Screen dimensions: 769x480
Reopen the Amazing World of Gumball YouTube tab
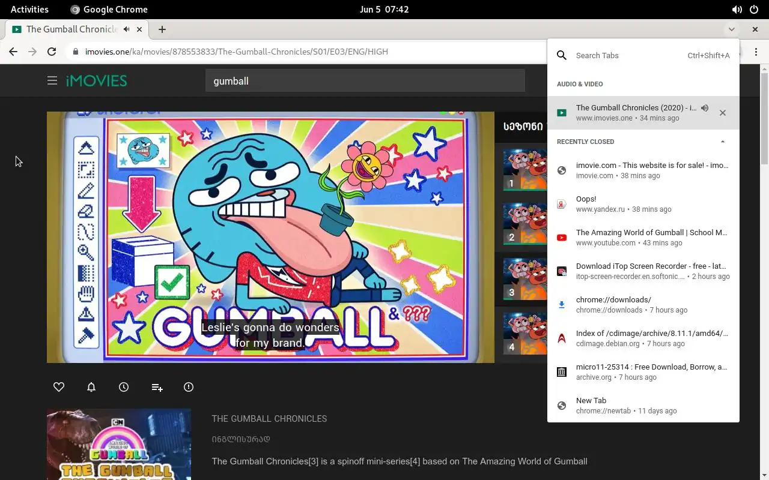pyautogui.click(x=643, y=238)
